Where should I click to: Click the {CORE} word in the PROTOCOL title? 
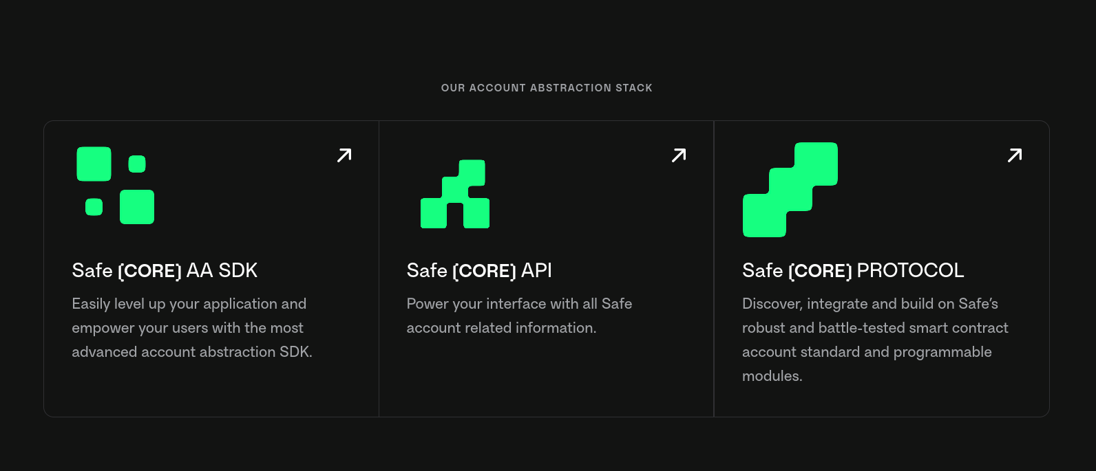coord(820,271)
